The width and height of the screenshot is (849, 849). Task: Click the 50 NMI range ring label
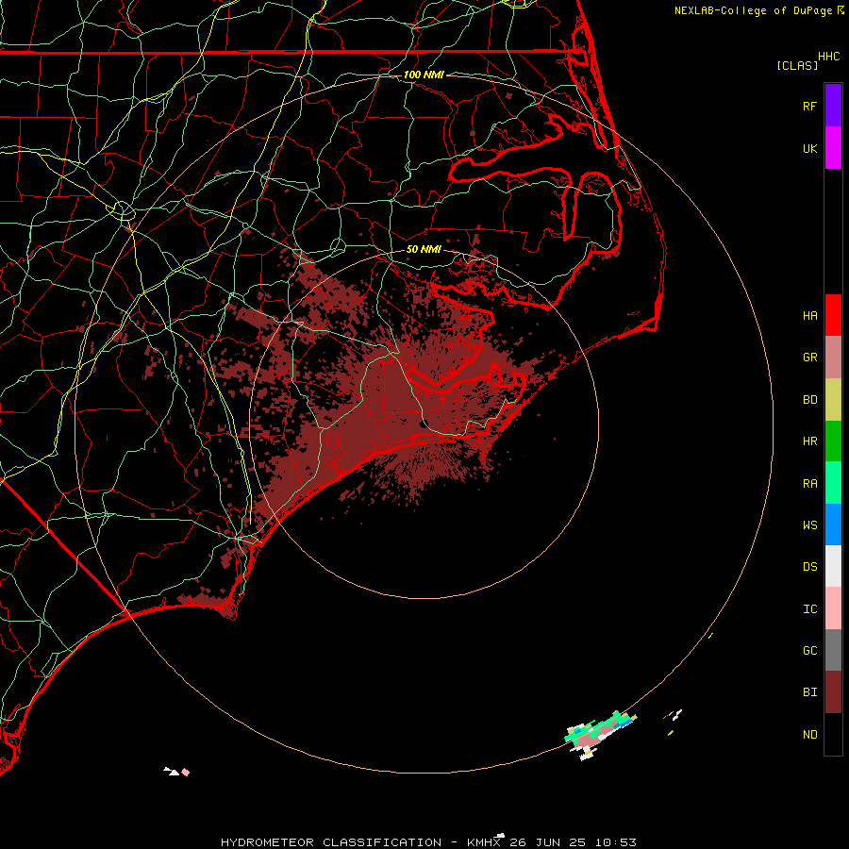(x=424, y=249)
